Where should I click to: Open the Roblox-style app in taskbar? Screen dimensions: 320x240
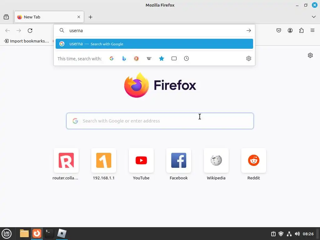click(62, 234)
